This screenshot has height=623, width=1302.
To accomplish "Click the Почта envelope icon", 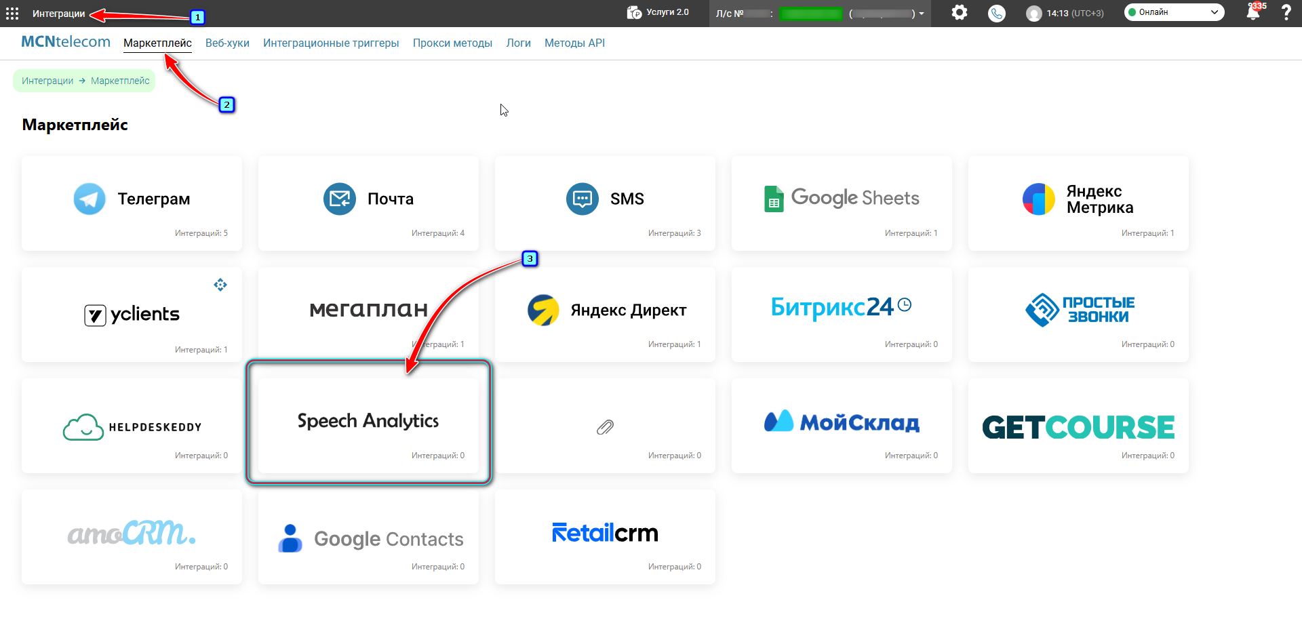I will tap(340, 199).
